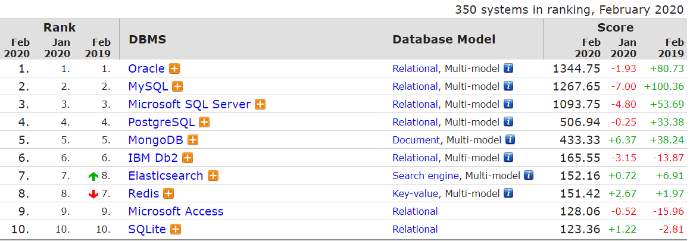Viewport: 690px width, 241px height.
Task: Click the score value 1267.65
Action: pos(576,87)
